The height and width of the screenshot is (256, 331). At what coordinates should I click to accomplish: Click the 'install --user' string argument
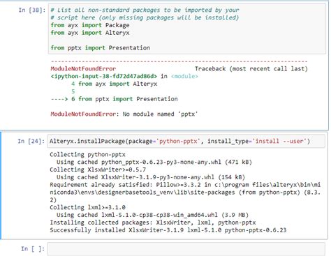pyautogui.click(x=279, y=141)
